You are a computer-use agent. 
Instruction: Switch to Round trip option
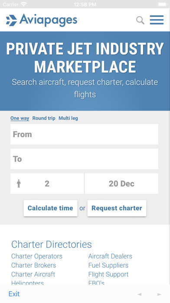[44, 118]
